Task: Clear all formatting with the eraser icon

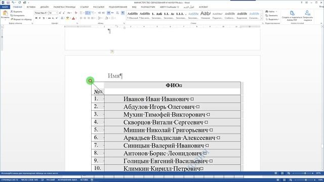Action: click(x=76, y=13)
